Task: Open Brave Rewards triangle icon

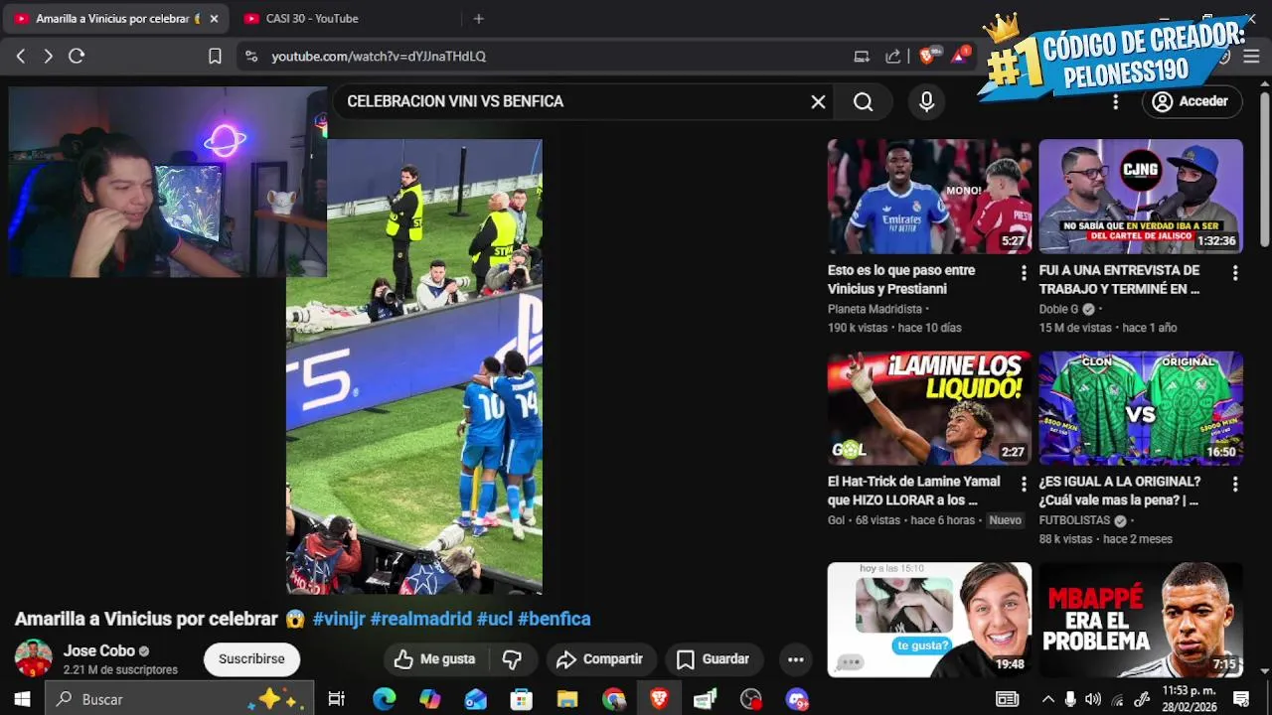Action: [x=959, y=56]
